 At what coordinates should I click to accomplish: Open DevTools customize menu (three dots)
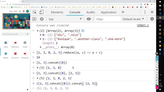145,12
